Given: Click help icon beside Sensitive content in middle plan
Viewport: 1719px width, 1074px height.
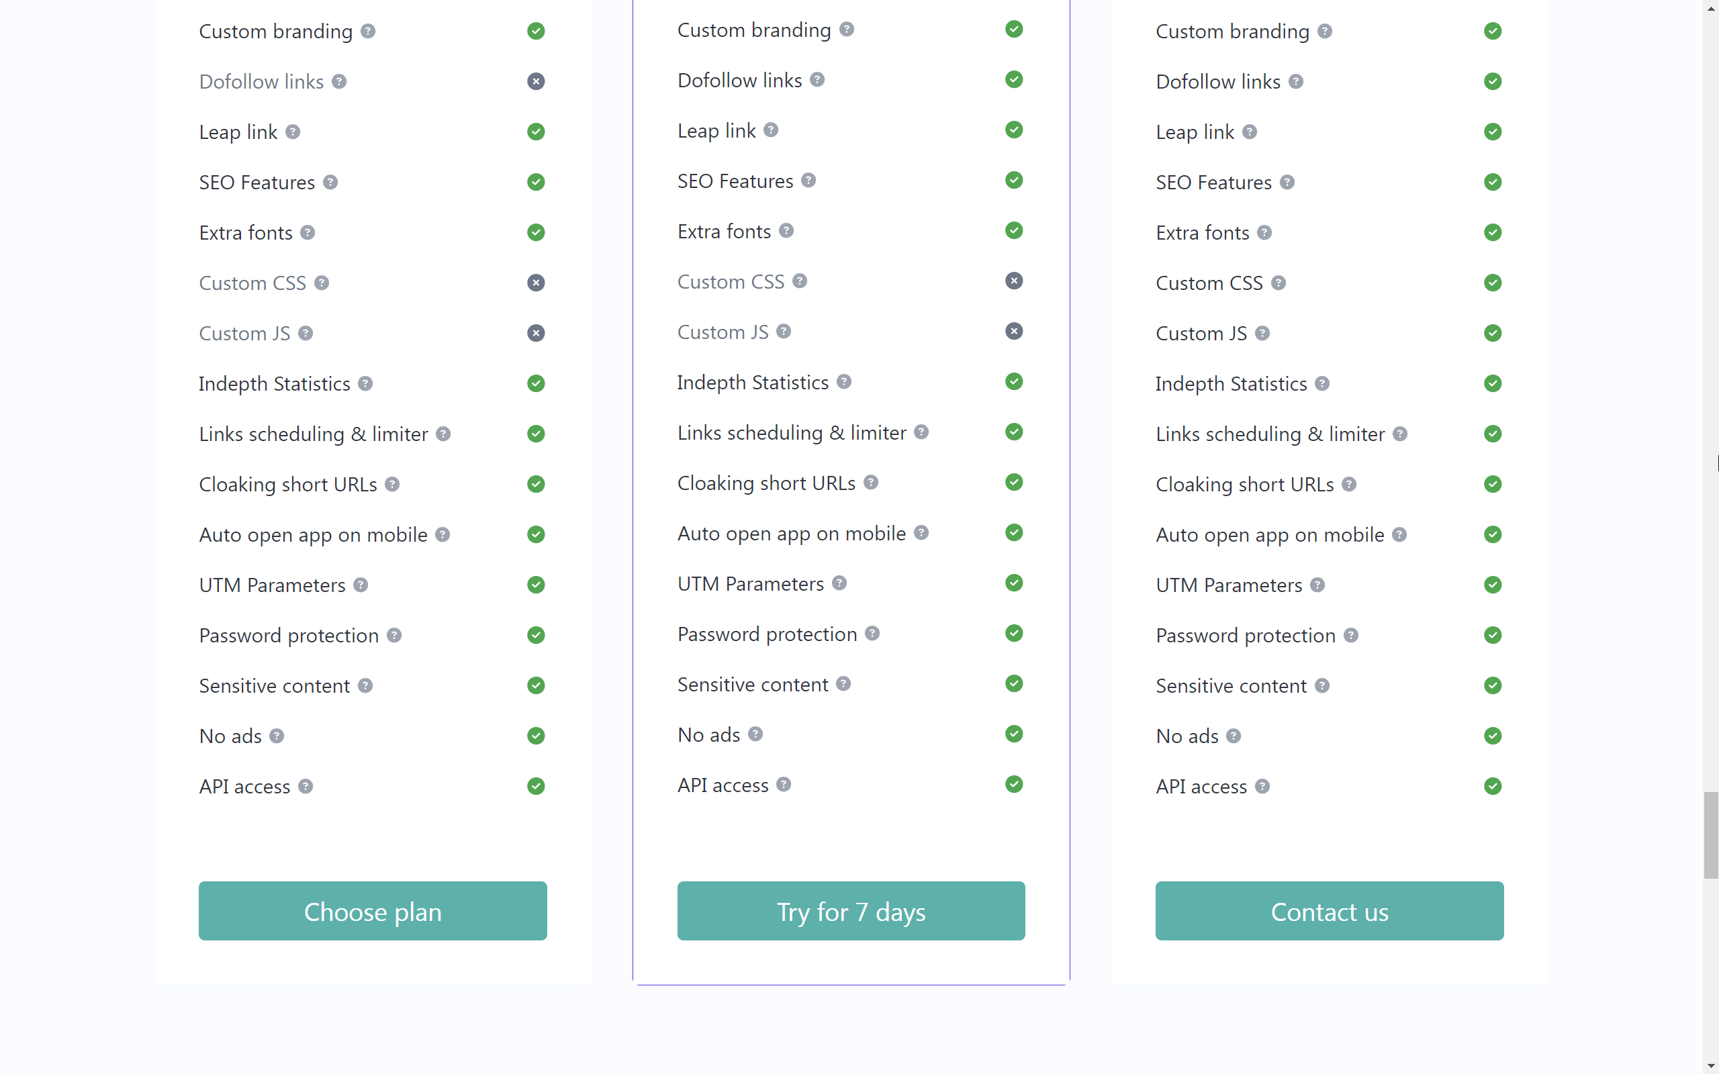Looking at the screenshot, I should click(843, 684).
